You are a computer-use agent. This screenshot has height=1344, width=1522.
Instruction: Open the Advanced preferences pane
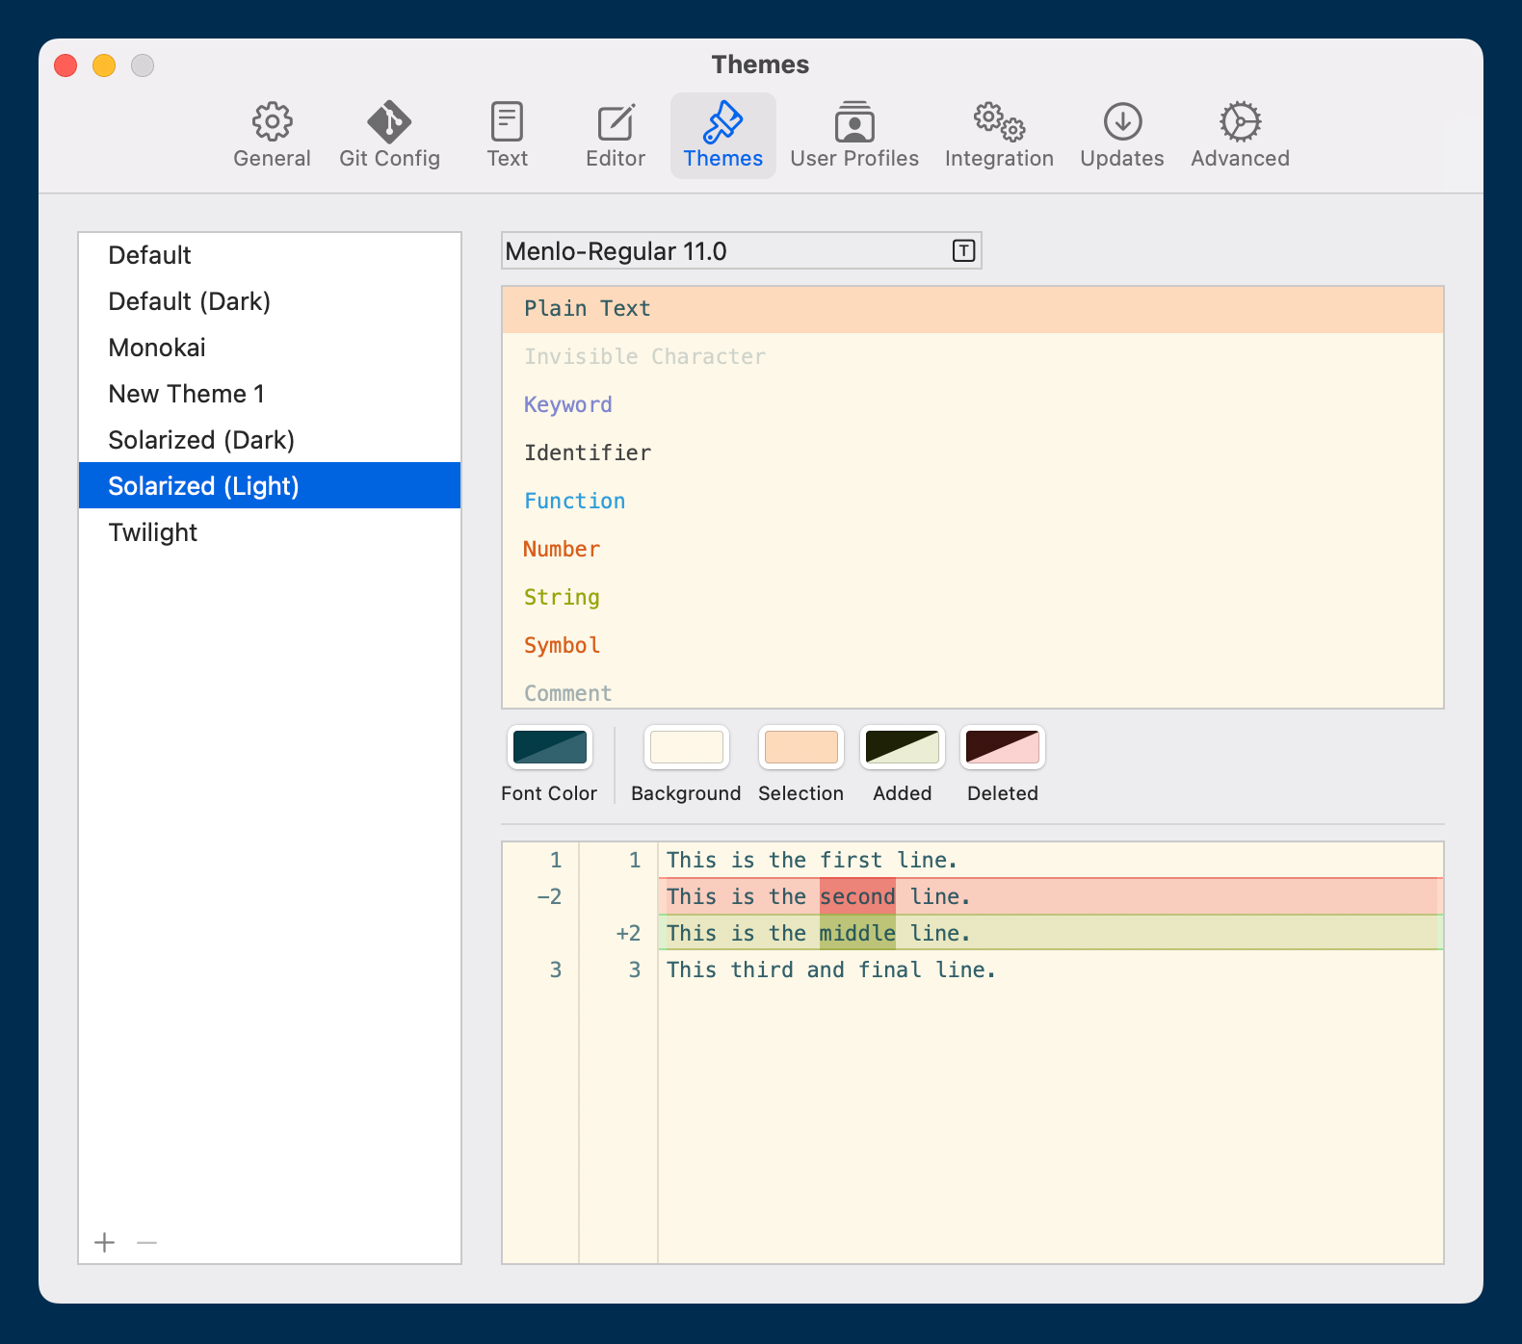pyautogui.click(x=1240, y=136)
